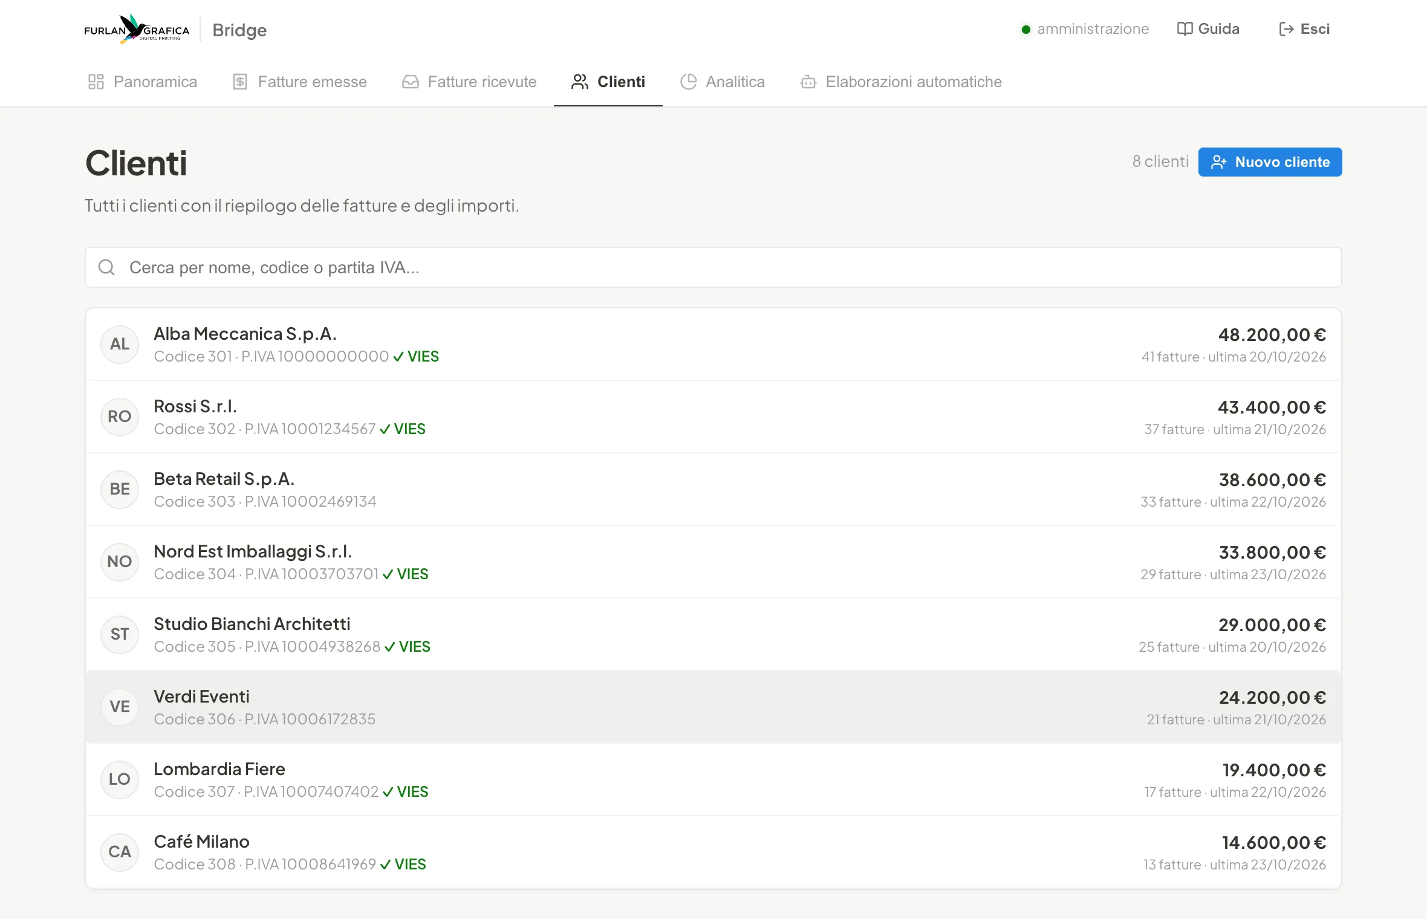The height and width of the screenshot is (919, 1427).
Task: Open the Fatture emesse tab
Action: (x=300, y=82)
